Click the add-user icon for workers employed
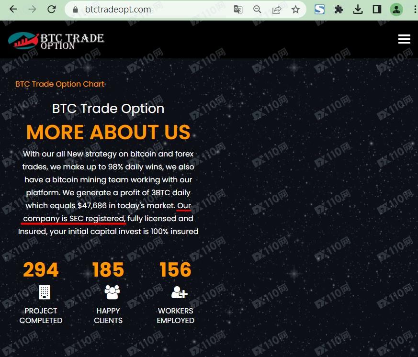Image resolution: width=418 pixels, height=357 pixels. 180,292
